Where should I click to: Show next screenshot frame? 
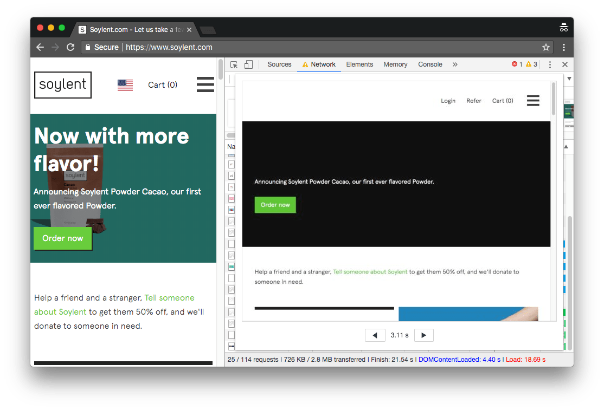coord(424,335)
